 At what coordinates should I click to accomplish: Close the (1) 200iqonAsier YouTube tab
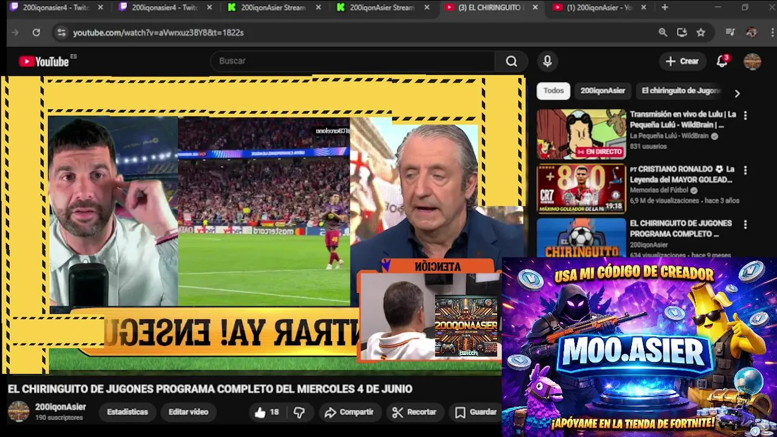(x=643, y=7)
